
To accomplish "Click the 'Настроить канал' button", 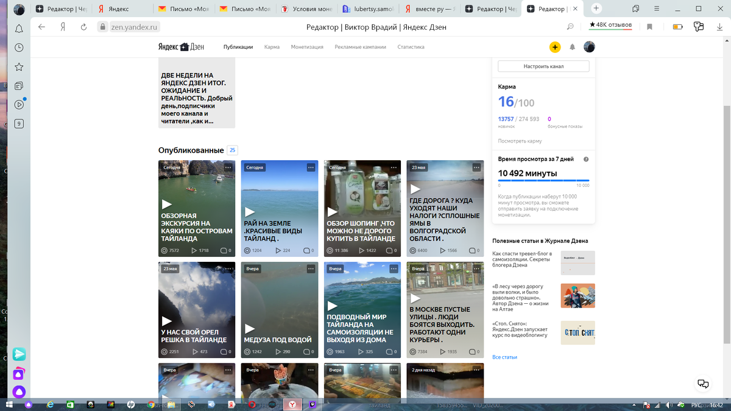I will (x=543, y=66).
